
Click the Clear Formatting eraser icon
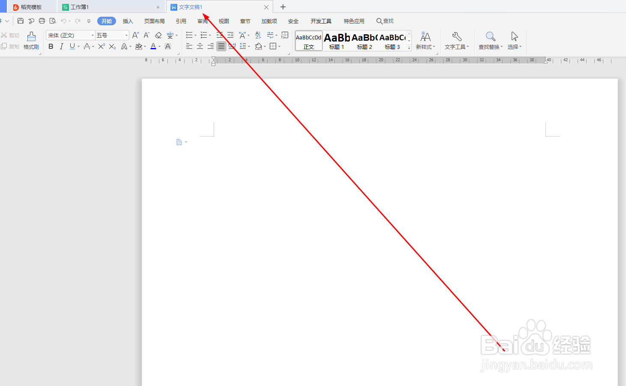click(158, 35)
